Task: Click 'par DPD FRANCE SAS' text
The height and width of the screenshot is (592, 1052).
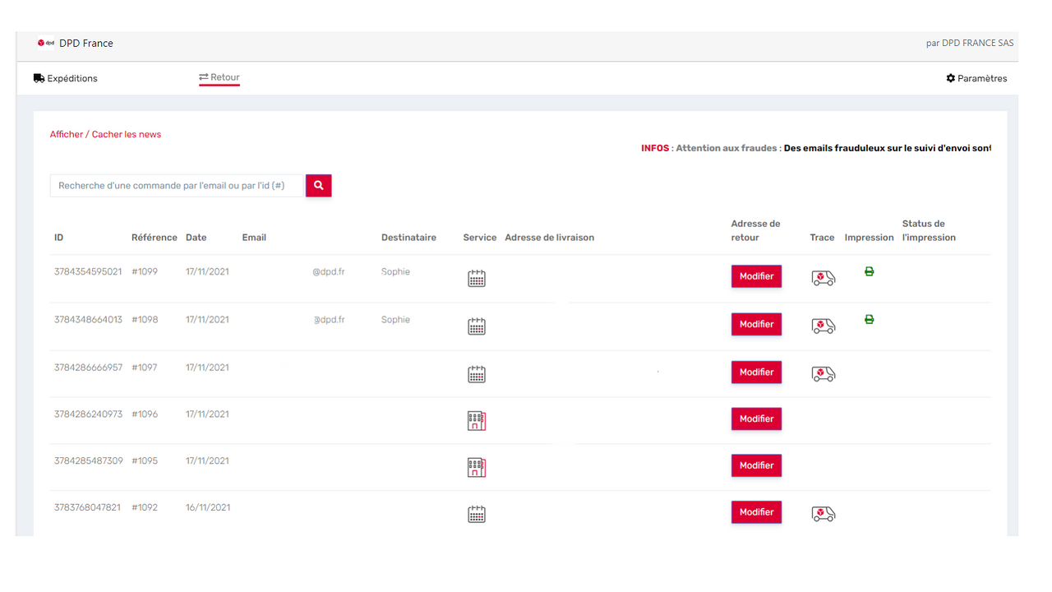Action: (x=970, y=44)
